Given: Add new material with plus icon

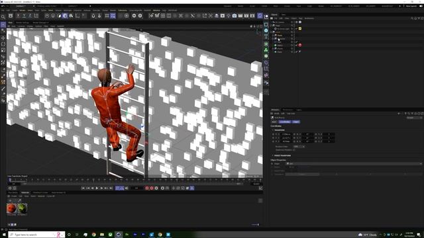Looking at the screenshot, I should pos(10,200).
